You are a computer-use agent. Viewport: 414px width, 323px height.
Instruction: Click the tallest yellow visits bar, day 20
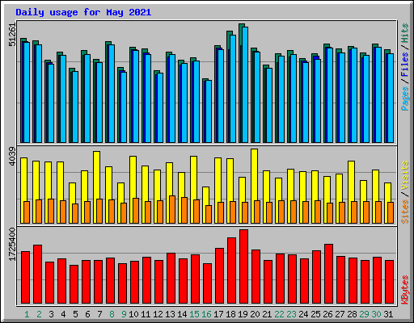tap(254, 186)
